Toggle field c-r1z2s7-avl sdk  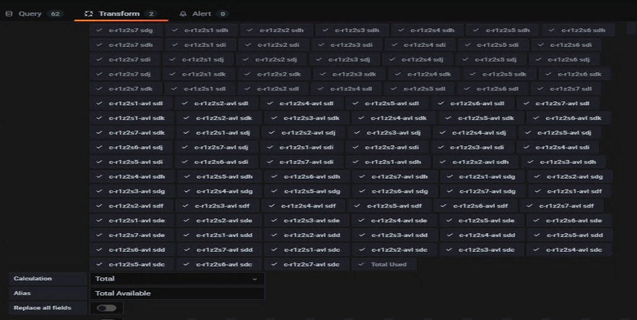click(x=132, y=133)
